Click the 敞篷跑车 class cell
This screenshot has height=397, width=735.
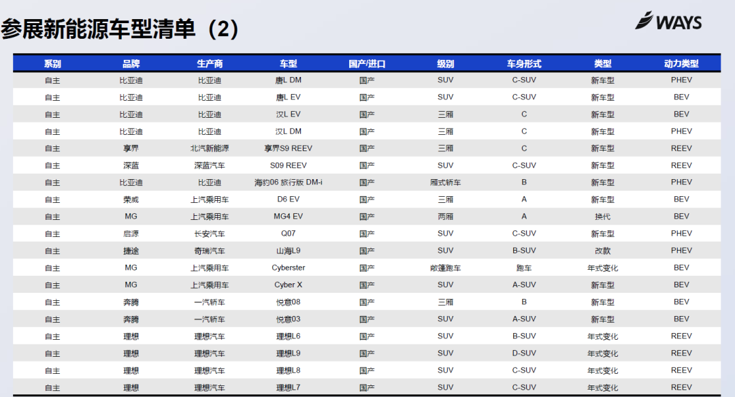(445, 268)
